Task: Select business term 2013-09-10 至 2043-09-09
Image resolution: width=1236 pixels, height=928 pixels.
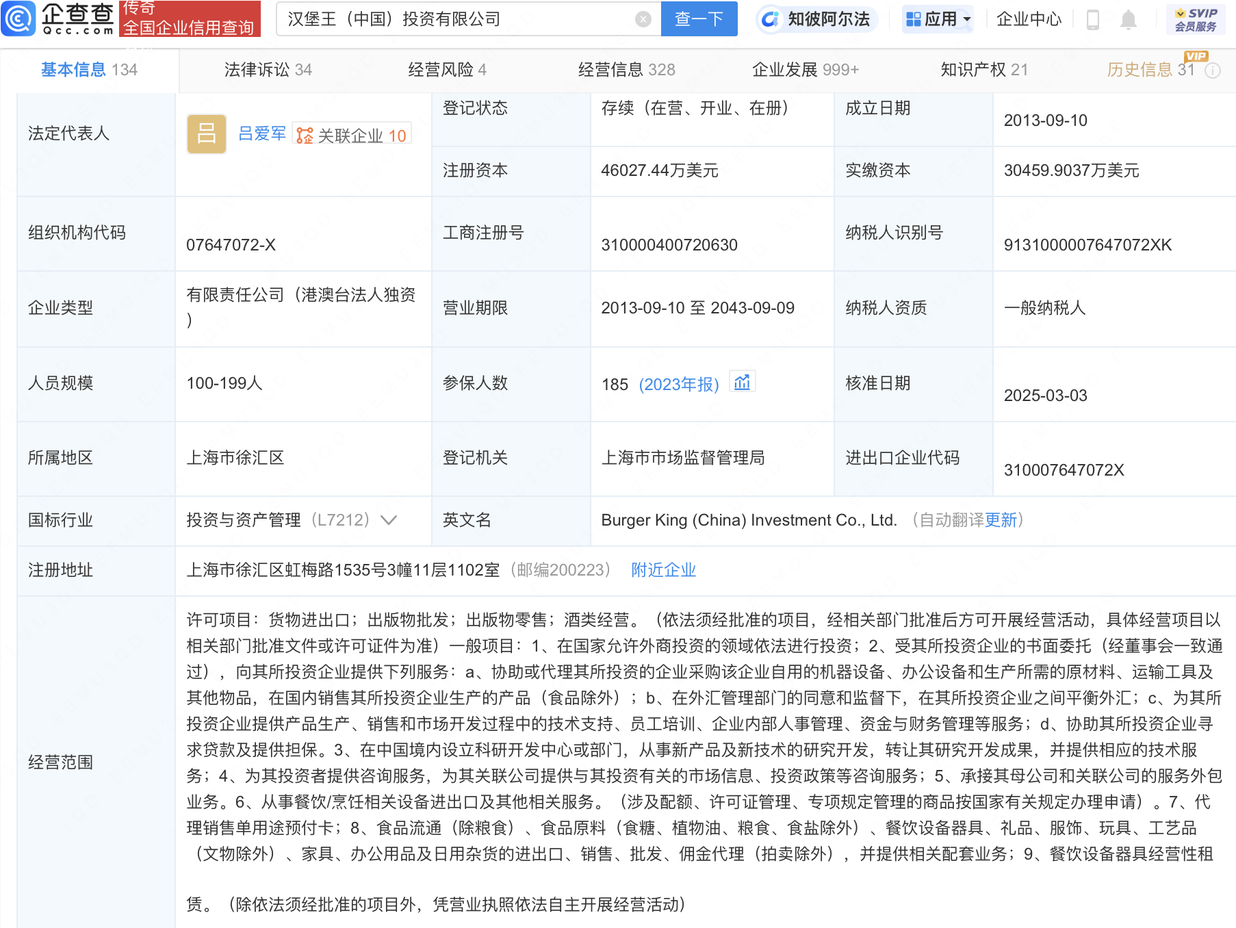Action: [x=697, y=308]
